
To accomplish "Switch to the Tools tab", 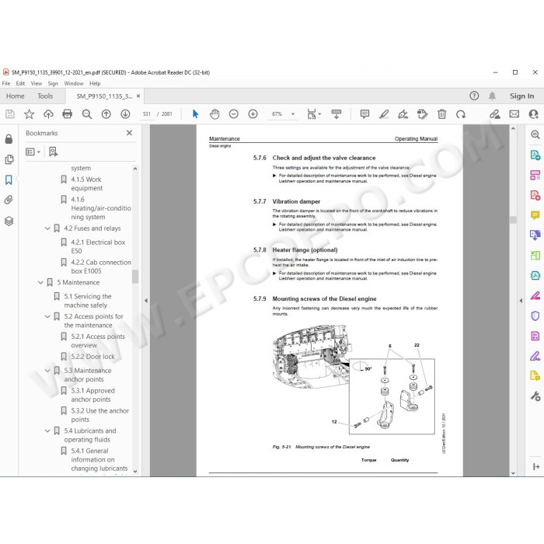I will point(45,96).
